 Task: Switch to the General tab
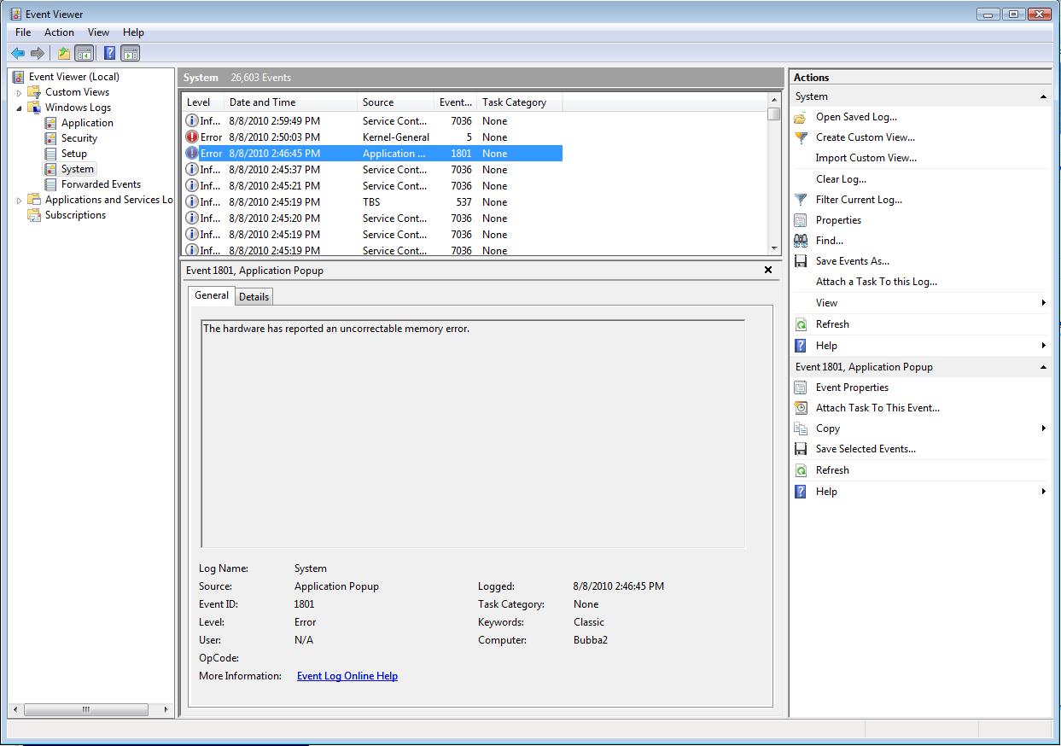(212, 295)
